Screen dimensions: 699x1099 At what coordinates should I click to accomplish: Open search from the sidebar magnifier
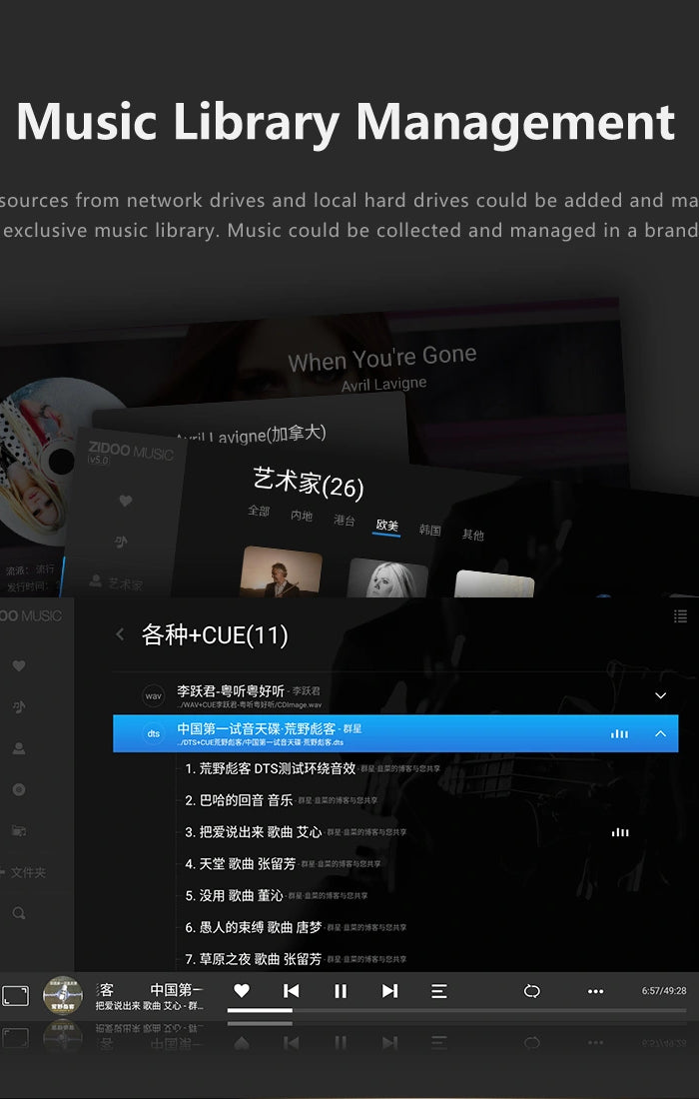pos(19,913)
